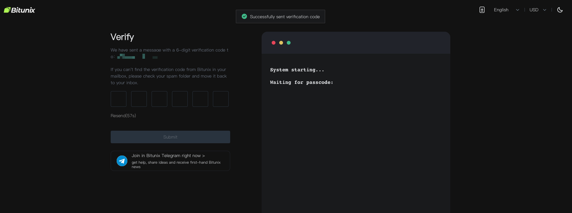Open the English language dropdown
The width and height of the screenshot is (572, 213).
(506, 10)
